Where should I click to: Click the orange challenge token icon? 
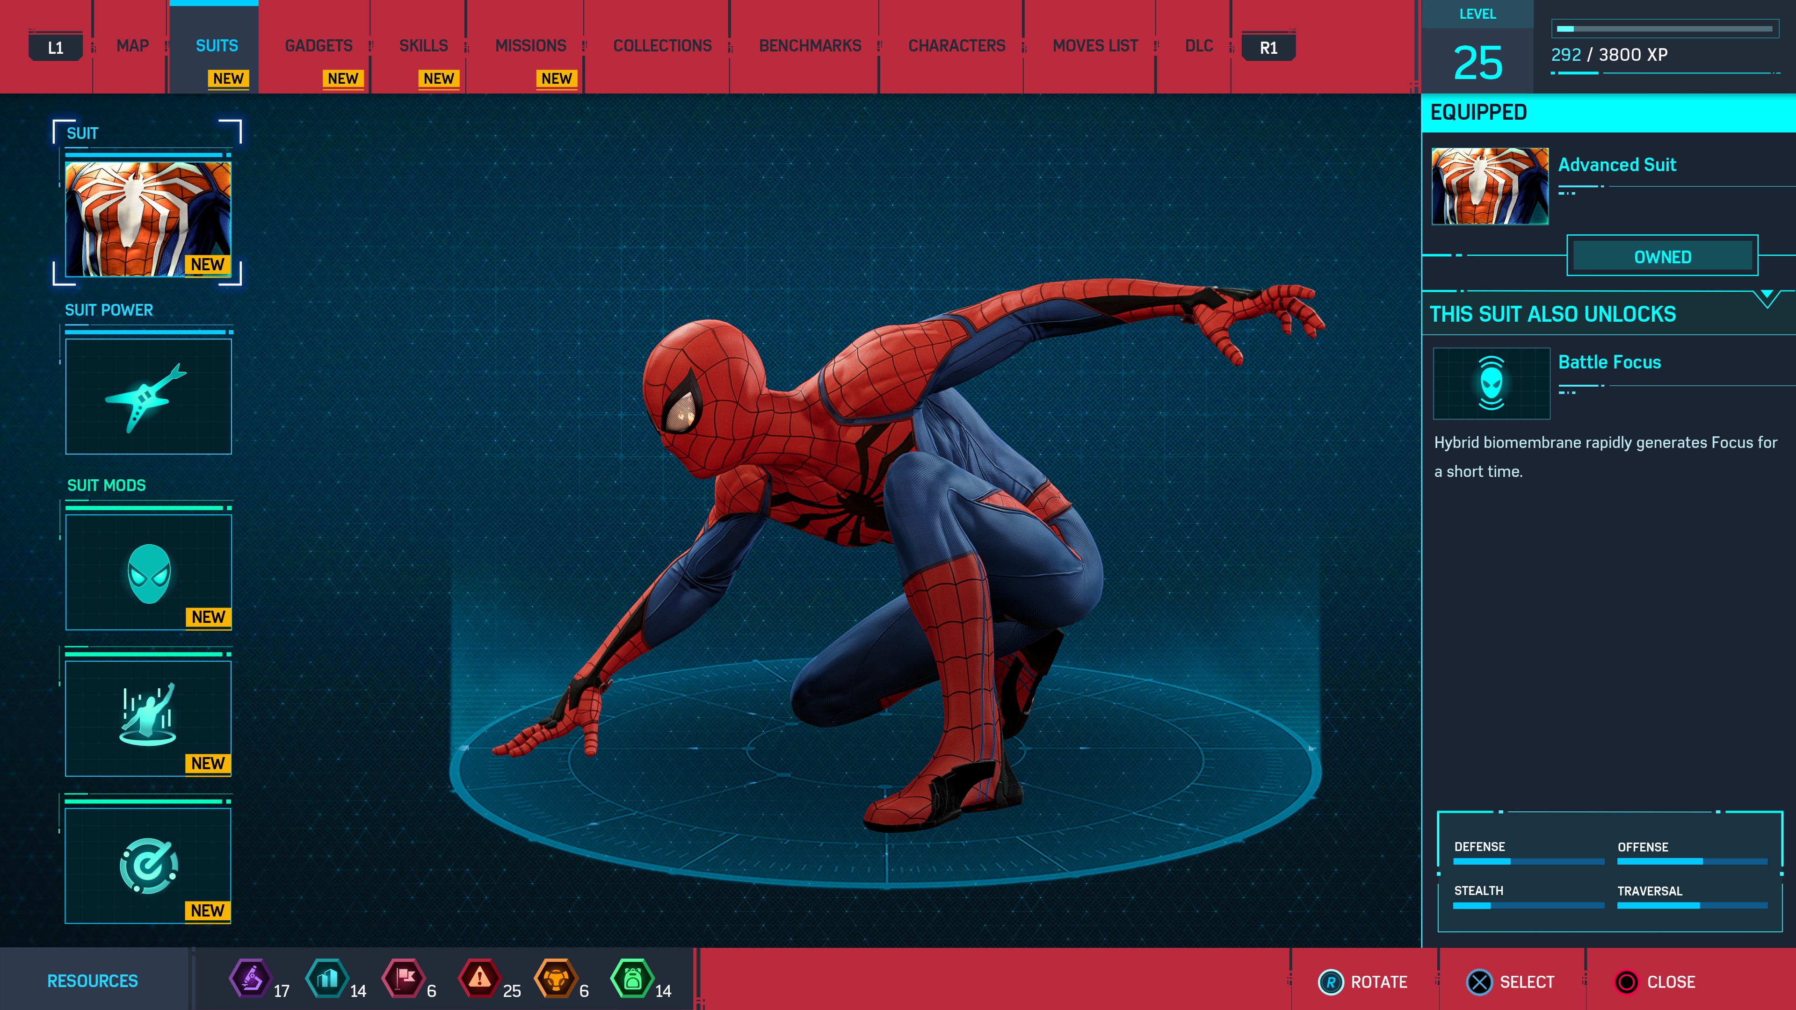(x=556, y=979)
